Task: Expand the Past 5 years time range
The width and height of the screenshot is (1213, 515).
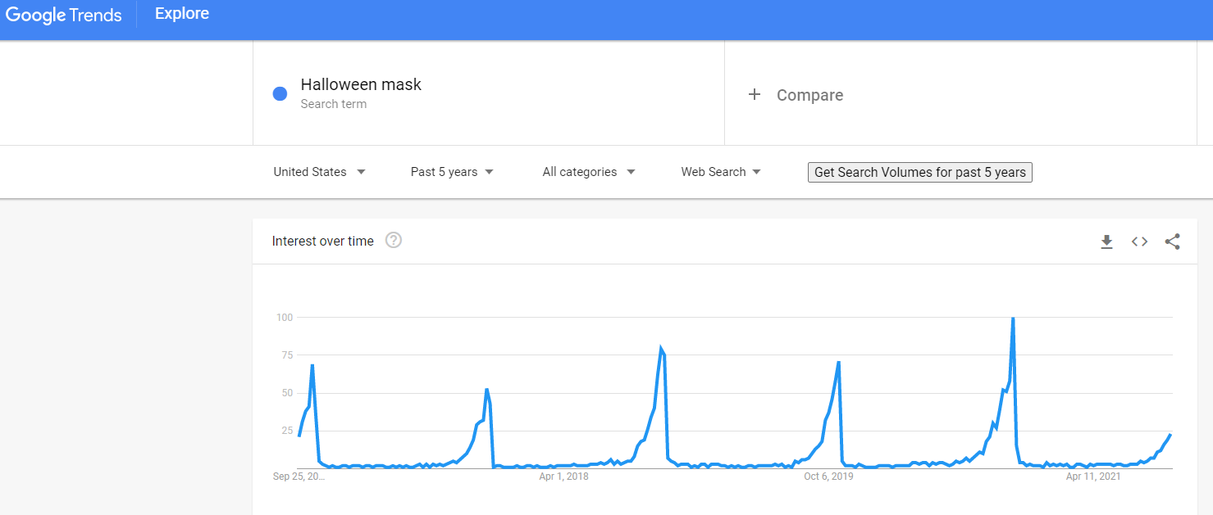Action: (452, 172)
